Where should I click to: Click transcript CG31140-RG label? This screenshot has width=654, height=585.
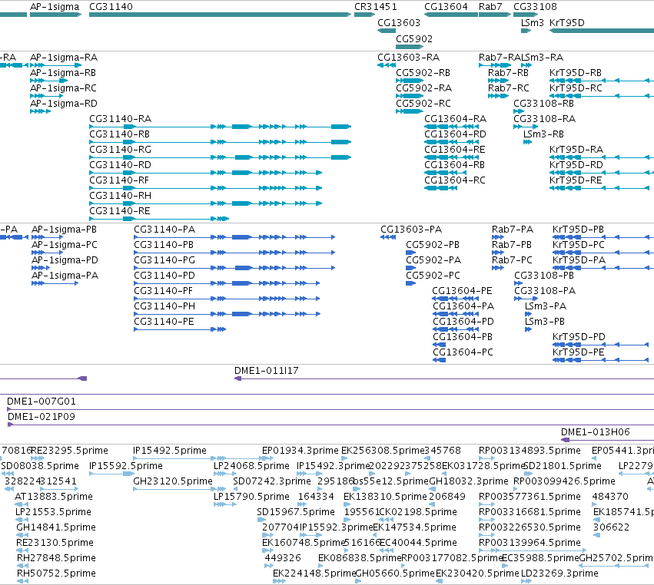(x=121, y=150)
